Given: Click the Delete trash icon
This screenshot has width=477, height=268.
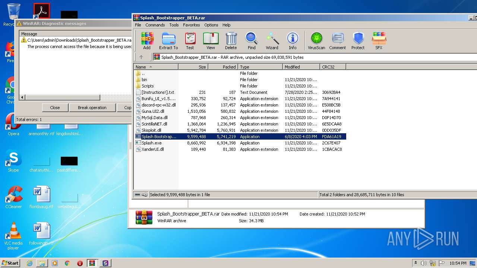Looking at the screenshot, I should 231,41.
